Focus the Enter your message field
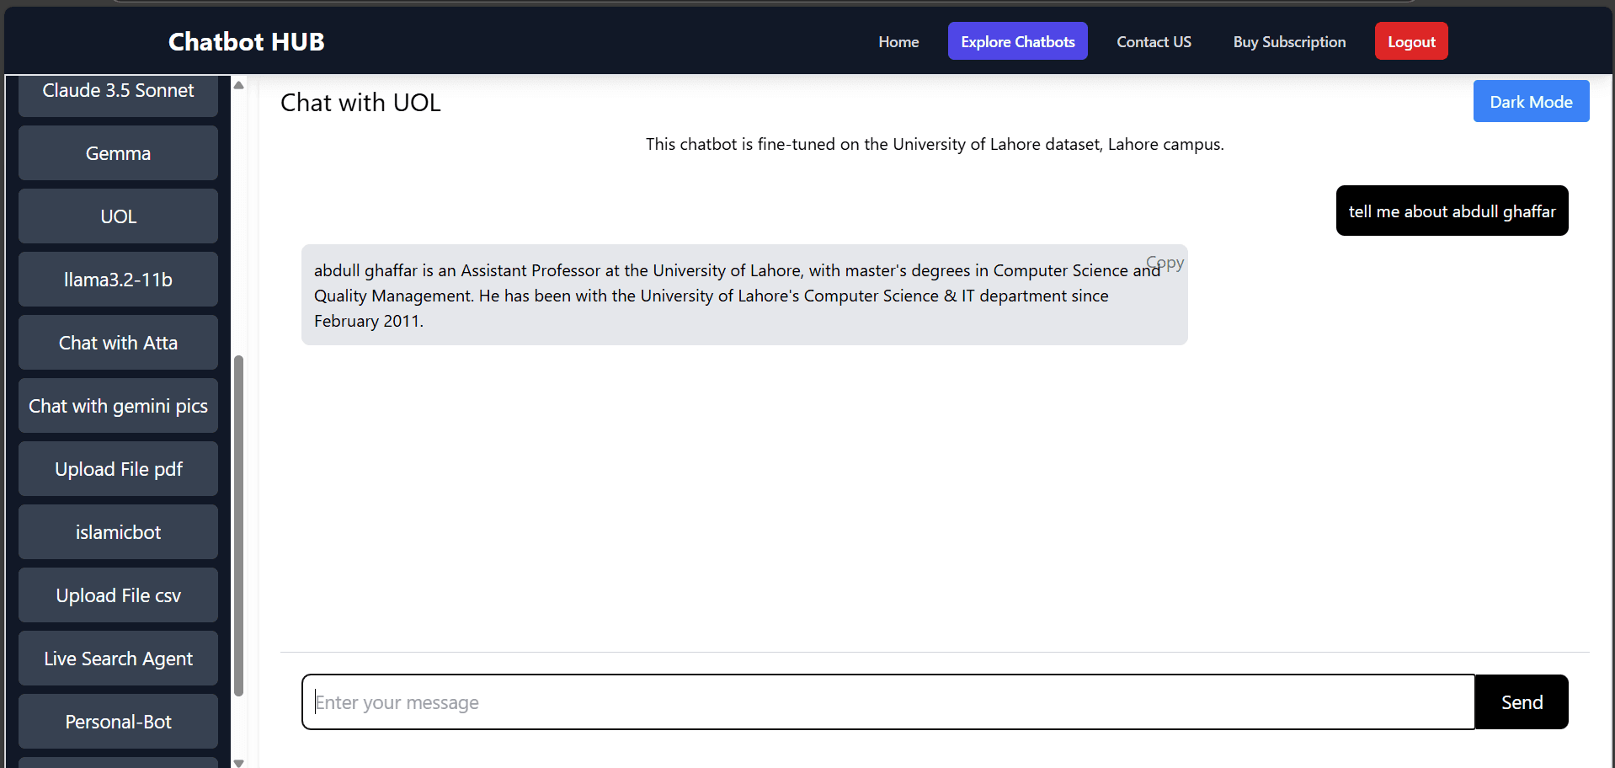Screen dimensions: 1615x768 click(888, 701)
